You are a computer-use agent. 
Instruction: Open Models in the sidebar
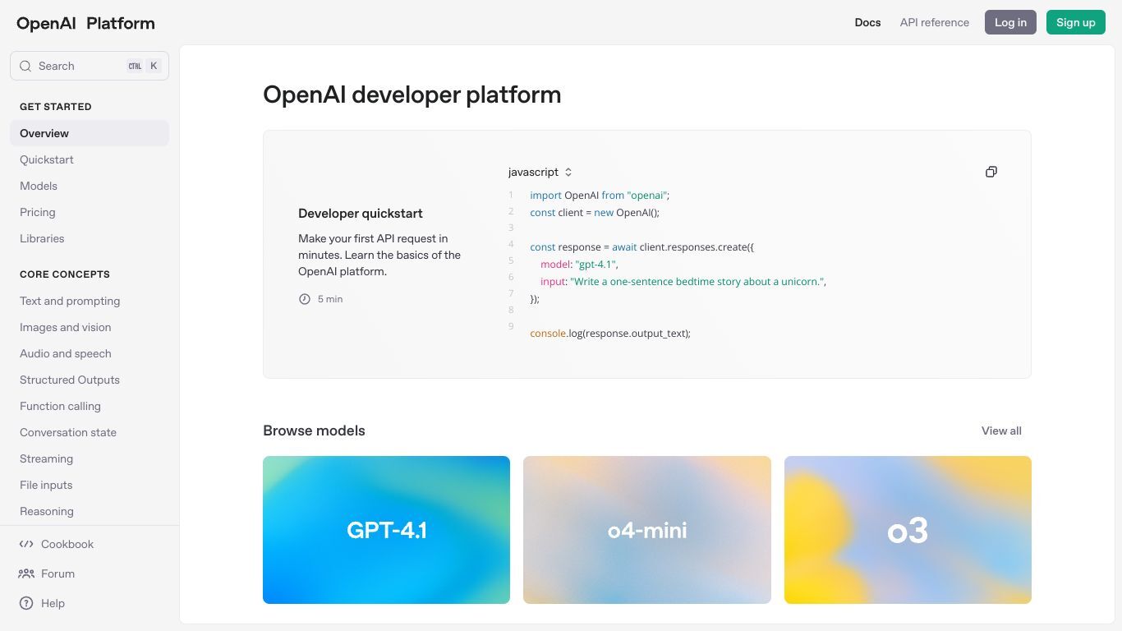(x=90, y=186)
